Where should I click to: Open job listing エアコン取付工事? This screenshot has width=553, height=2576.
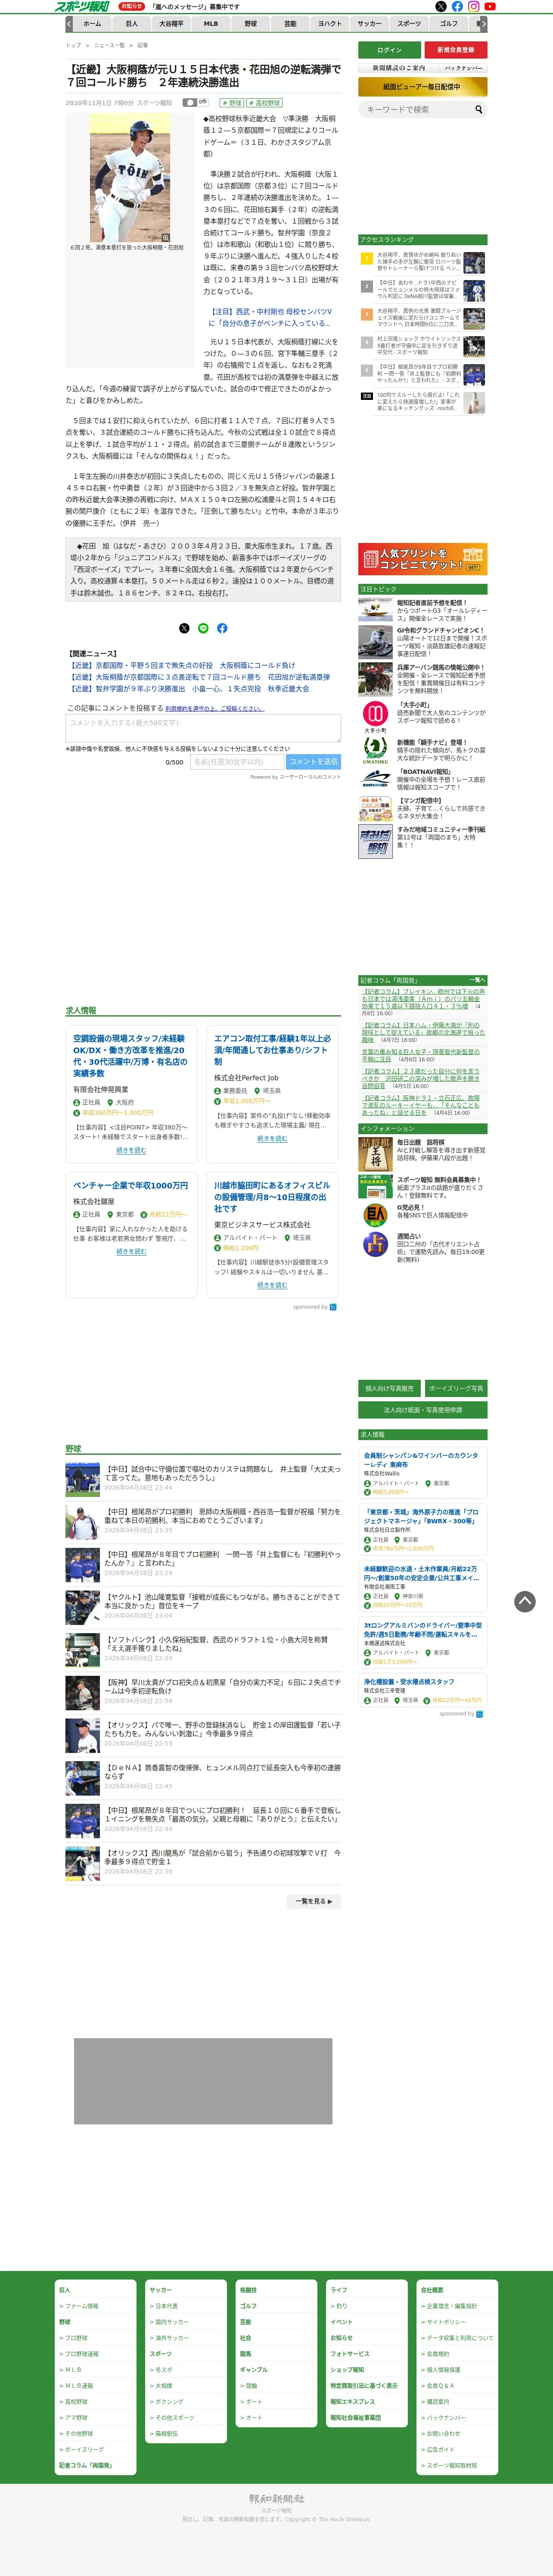(x=272, y=1050)
